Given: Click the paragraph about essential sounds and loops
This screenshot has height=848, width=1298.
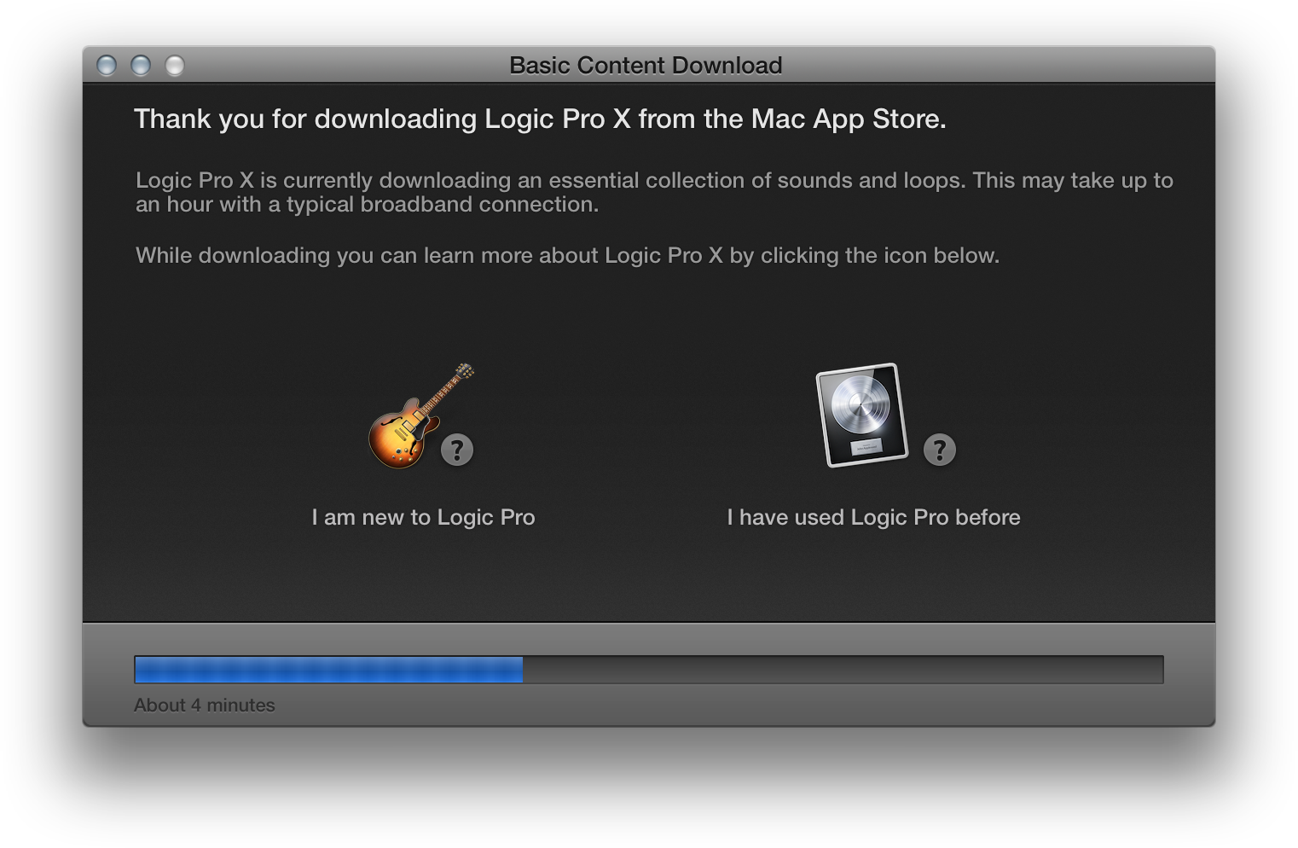Looking at the screenshot, I should coord(654,192).
